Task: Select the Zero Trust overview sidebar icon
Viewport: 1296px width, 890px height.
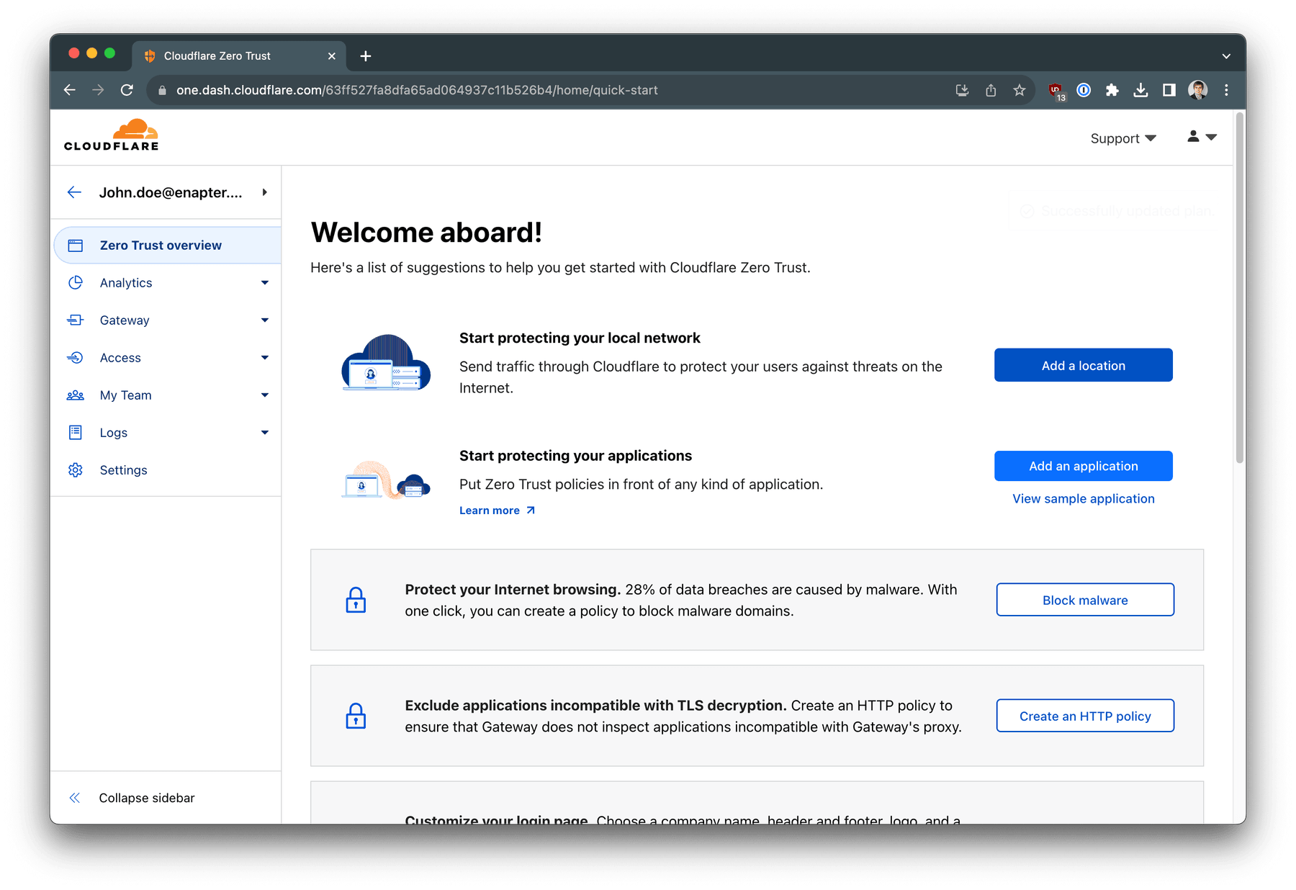Action: [x=76, y=245]
